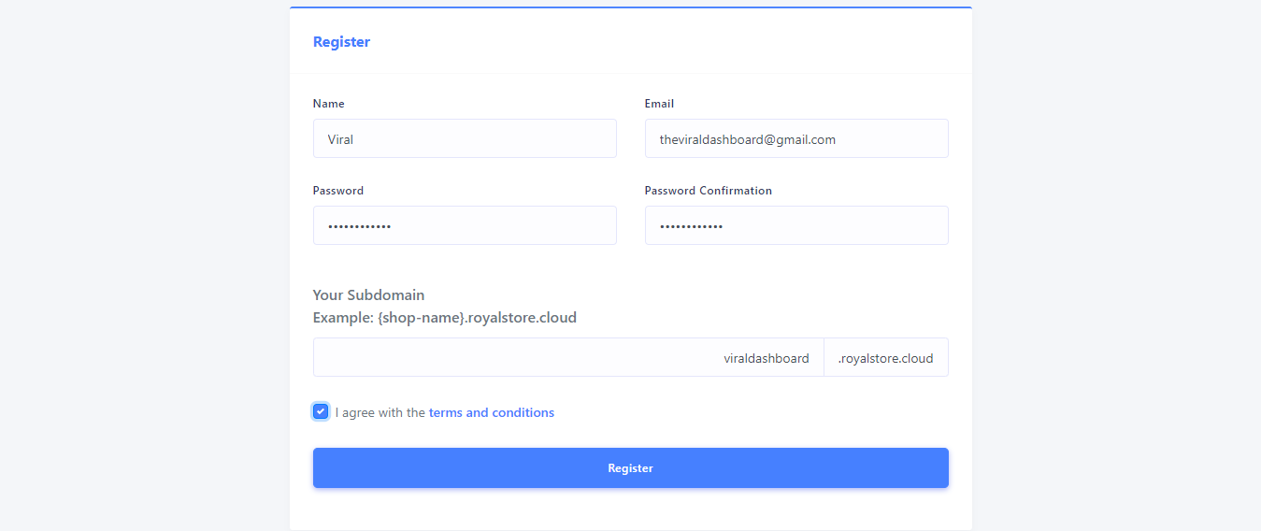Click the Password Confirmation label
This screenshot has height=531, width=1261.
pyautogui.click(x=709, y=191)
